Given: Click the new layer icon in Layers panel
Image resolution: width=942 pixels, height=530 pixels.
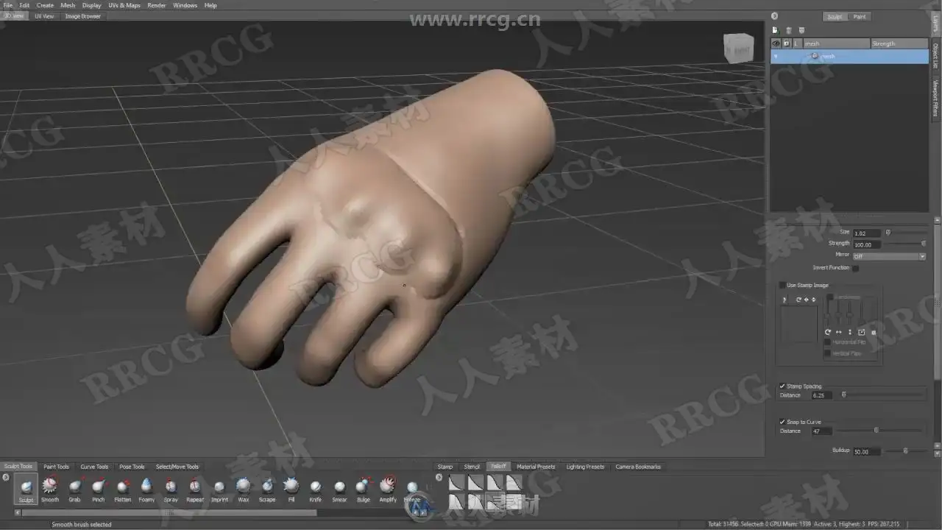Looking at the screenshot, I should tap(775, 30).
